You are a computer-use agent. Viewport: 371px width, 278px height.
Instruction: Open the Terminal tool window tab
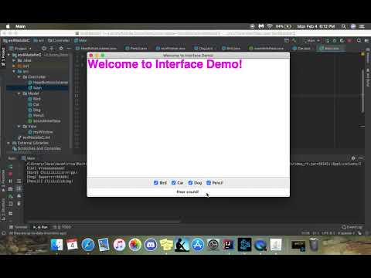(19, 227)
